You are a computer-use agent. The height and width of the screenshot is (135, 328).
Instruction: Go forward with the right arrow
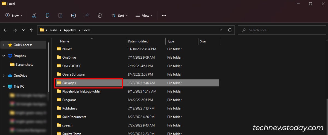(x=15, y=30)
